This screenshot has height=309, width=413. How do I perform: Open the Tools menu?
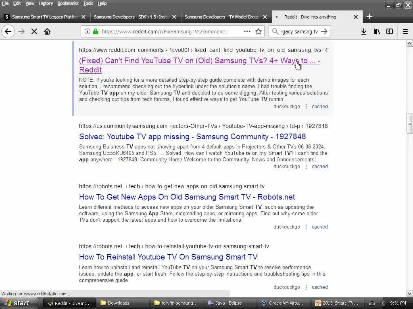coord(88,3)
